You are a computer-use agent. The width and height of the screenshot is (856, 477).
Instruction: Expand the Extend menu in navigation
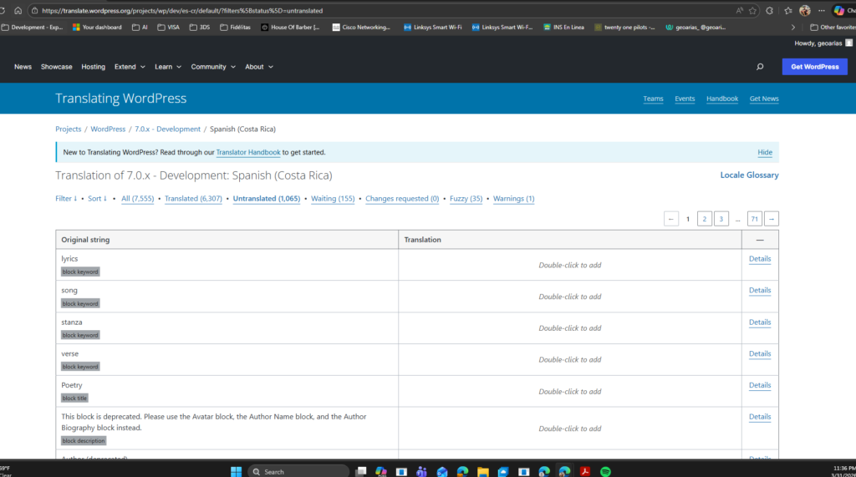(130, 67)
